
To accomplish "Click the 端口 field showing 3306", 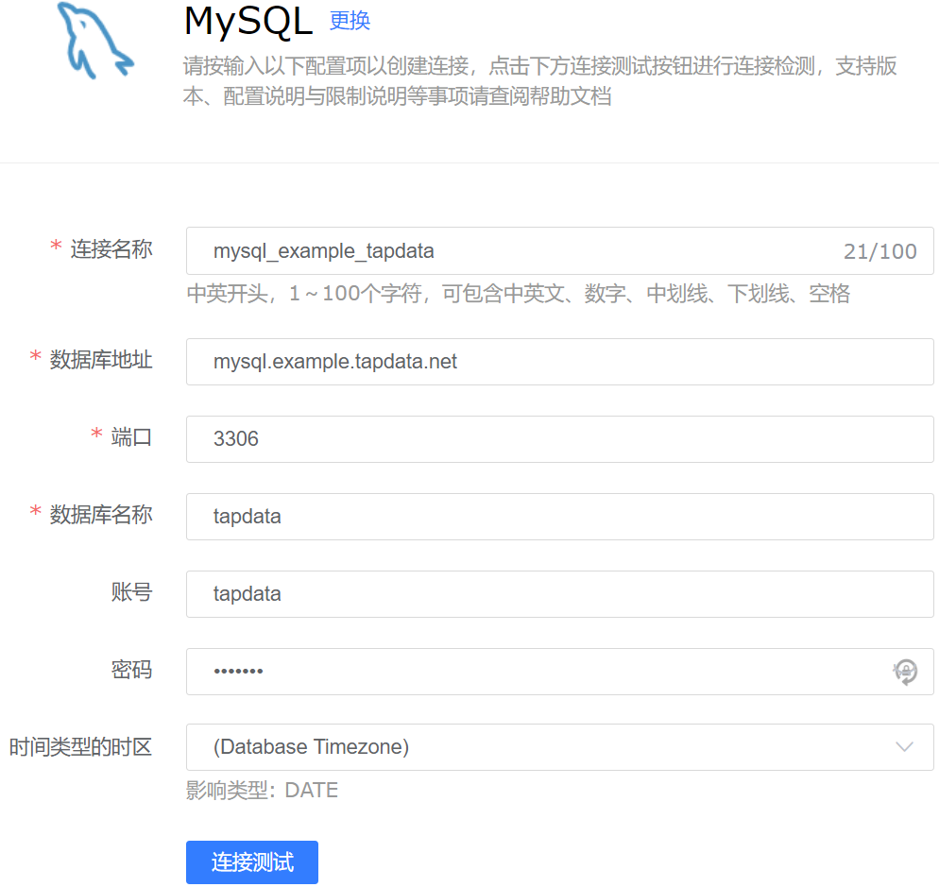I will tap(559, 439).
